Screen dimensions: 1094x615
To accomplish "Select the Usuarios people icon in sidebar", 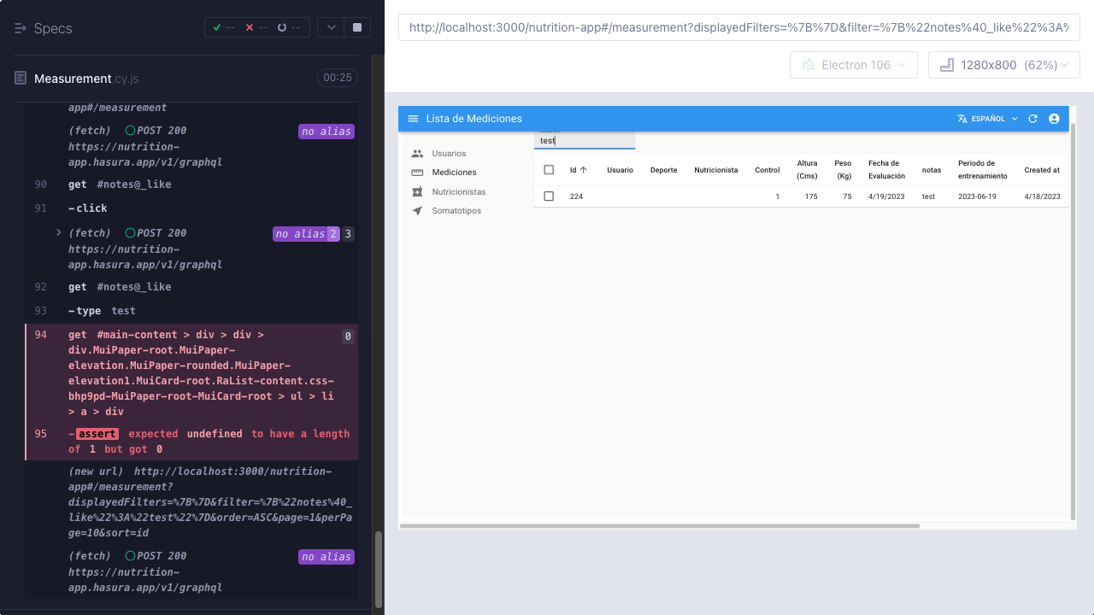I will pos(417,154).
